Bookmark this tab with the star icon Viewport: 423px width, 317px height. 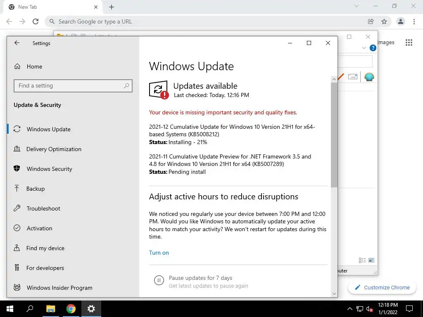point(384,21)
